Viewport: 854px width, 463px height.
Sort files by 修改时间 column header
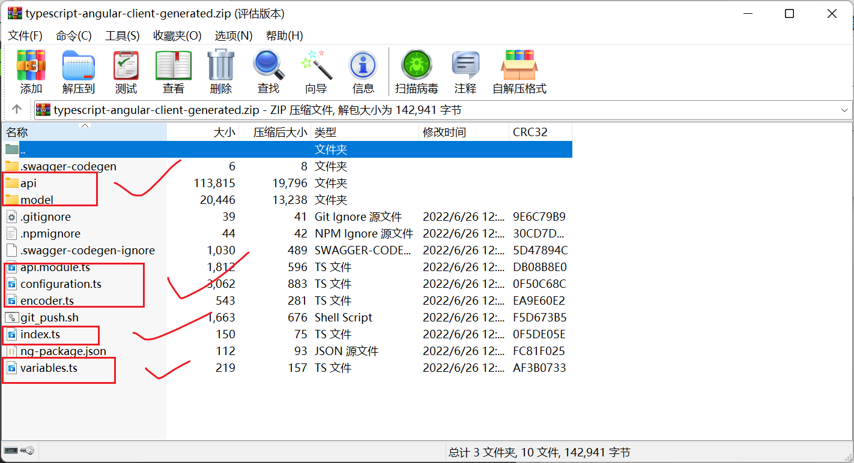444,133
